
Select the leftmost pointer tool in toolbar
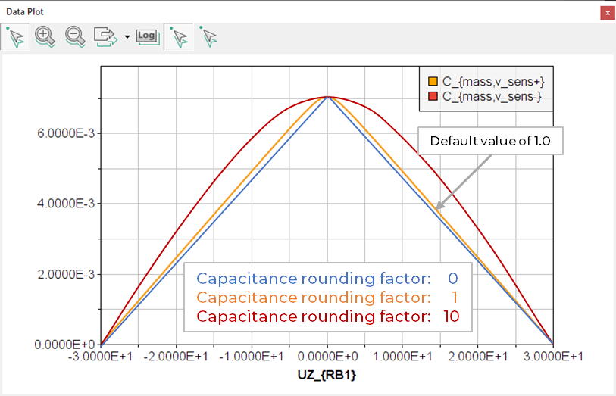pos(16,36)
